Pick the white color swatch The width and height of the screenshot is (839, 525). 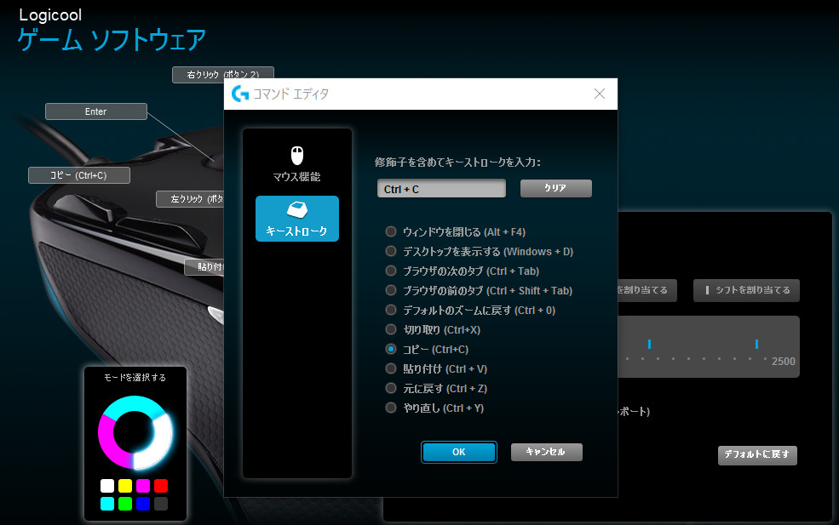tap(107, 486)
